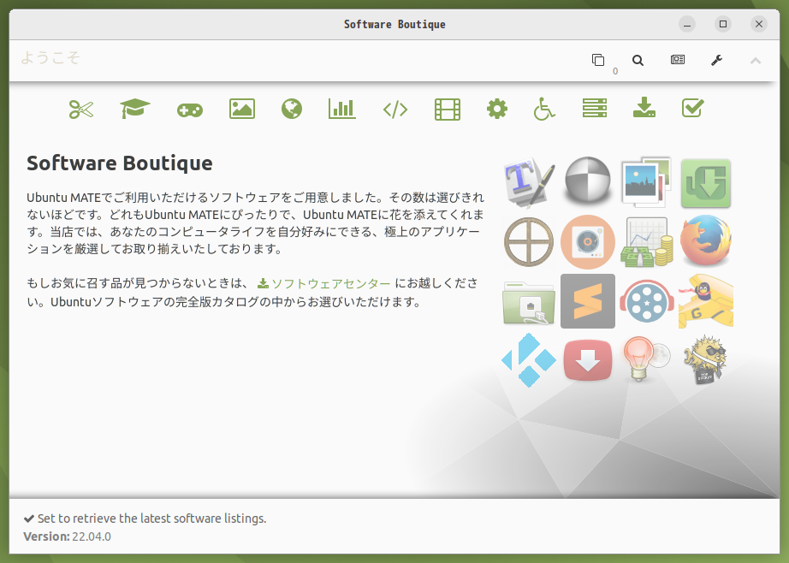Image resolution: width=789 pixels, height=563 pixels.
Task: Select the text editor T with pen app icon
Action: coord(529,183)
